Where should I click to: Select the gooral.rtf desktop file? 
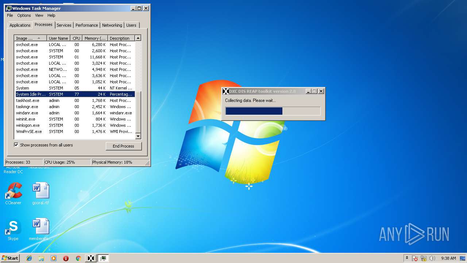(40, 194)
